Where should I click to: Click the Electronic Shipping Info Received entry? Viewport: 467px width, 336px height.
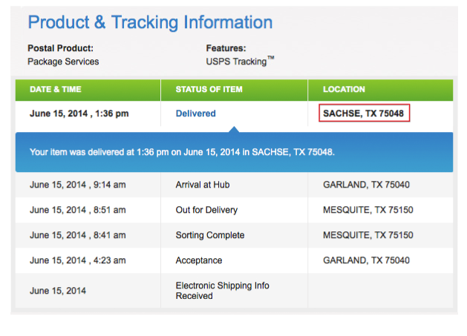(x=223, y=291)
